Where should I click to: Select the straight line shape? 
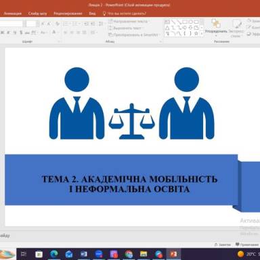(173, 22)
